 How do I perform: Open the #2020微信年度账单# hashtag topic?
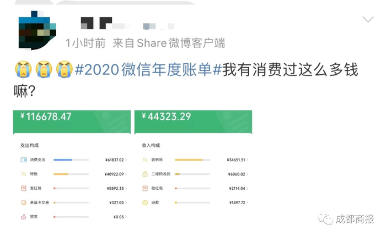[148, 70]
